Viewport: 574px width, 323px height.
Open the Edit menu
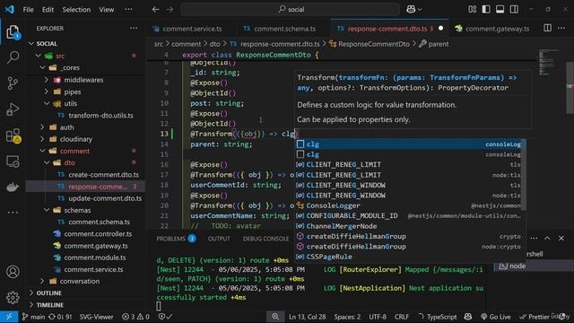pyautogui.click(x=48, y=10)
